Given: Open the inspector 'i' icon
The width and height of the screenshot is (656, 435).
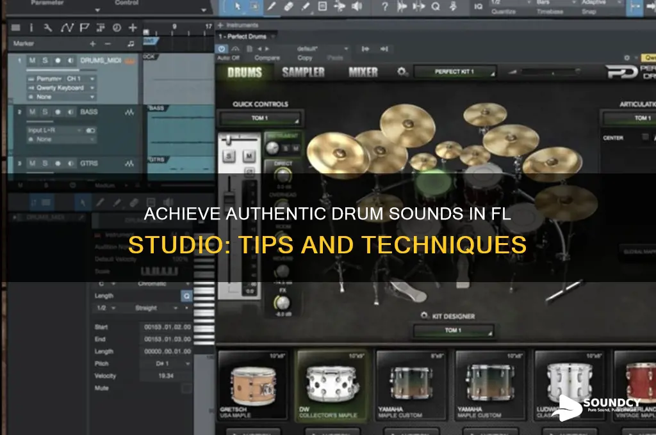Looking at the screenshot, I should (31, 28).
